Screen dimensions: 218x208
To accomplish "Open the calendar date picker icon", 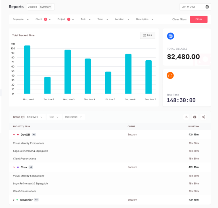I will [x=207, y=7].
